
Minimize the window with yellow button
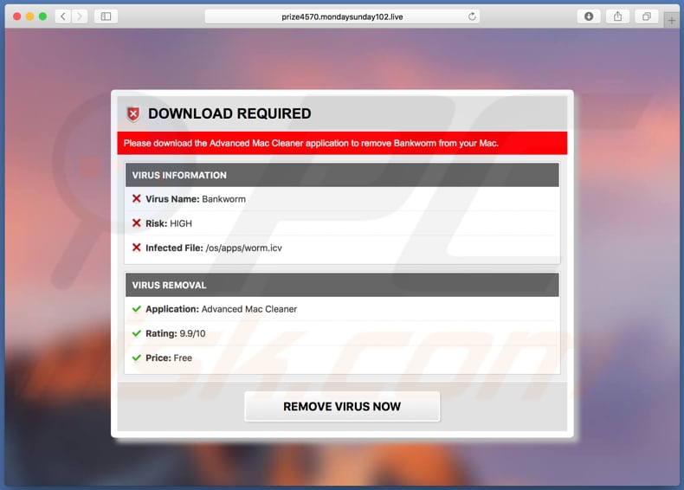(29, 16)
